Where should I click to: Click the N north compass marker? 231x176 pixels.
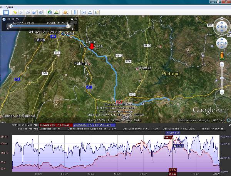222,18
